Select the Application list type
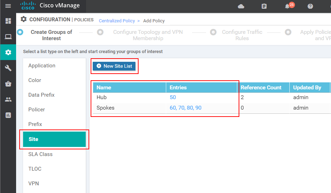This screenshot has height=193, width=331. (x=42, y=66)
